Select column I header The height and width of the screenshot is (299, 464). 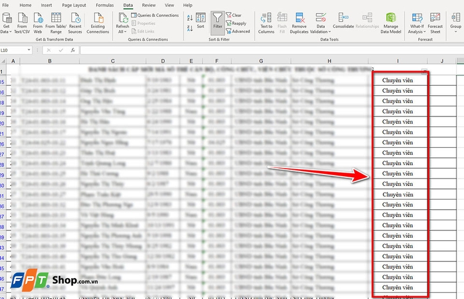(x=398, y=61)
